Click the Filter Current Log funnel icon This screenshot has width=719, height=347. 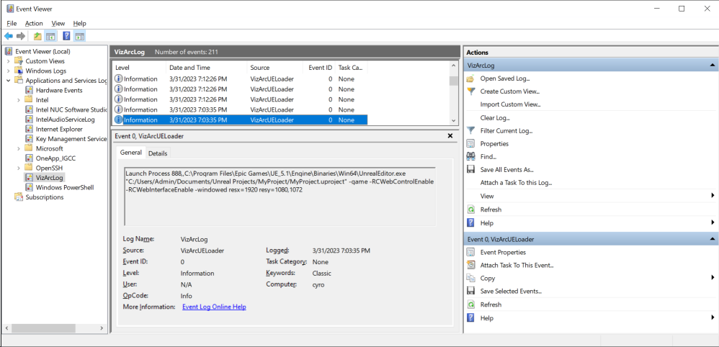(470, 130)
